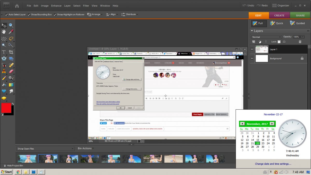Select the Eraser tool
311x175 pixels.
tap(11, 71)
